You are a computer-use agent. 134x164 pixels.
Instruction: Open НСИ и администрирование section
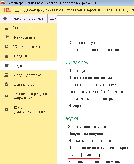tap(28, 110)
